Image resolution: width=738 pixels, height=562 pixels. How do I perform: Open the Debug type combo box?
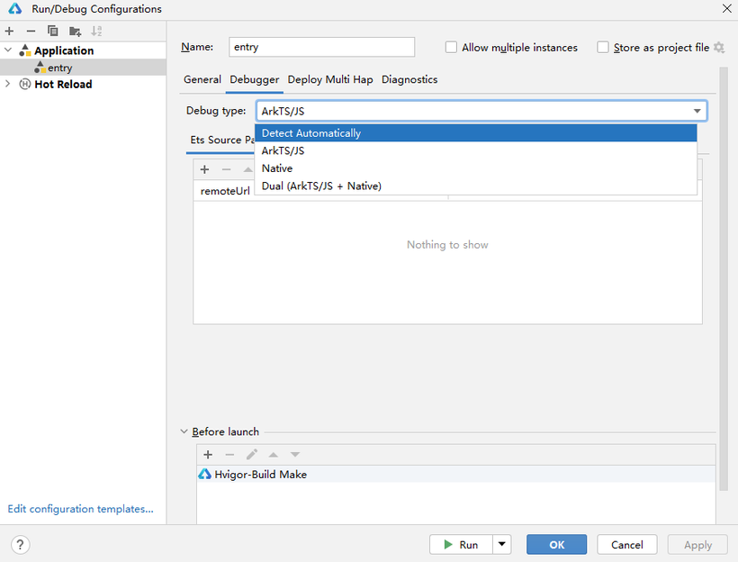[x=481, y=111]
